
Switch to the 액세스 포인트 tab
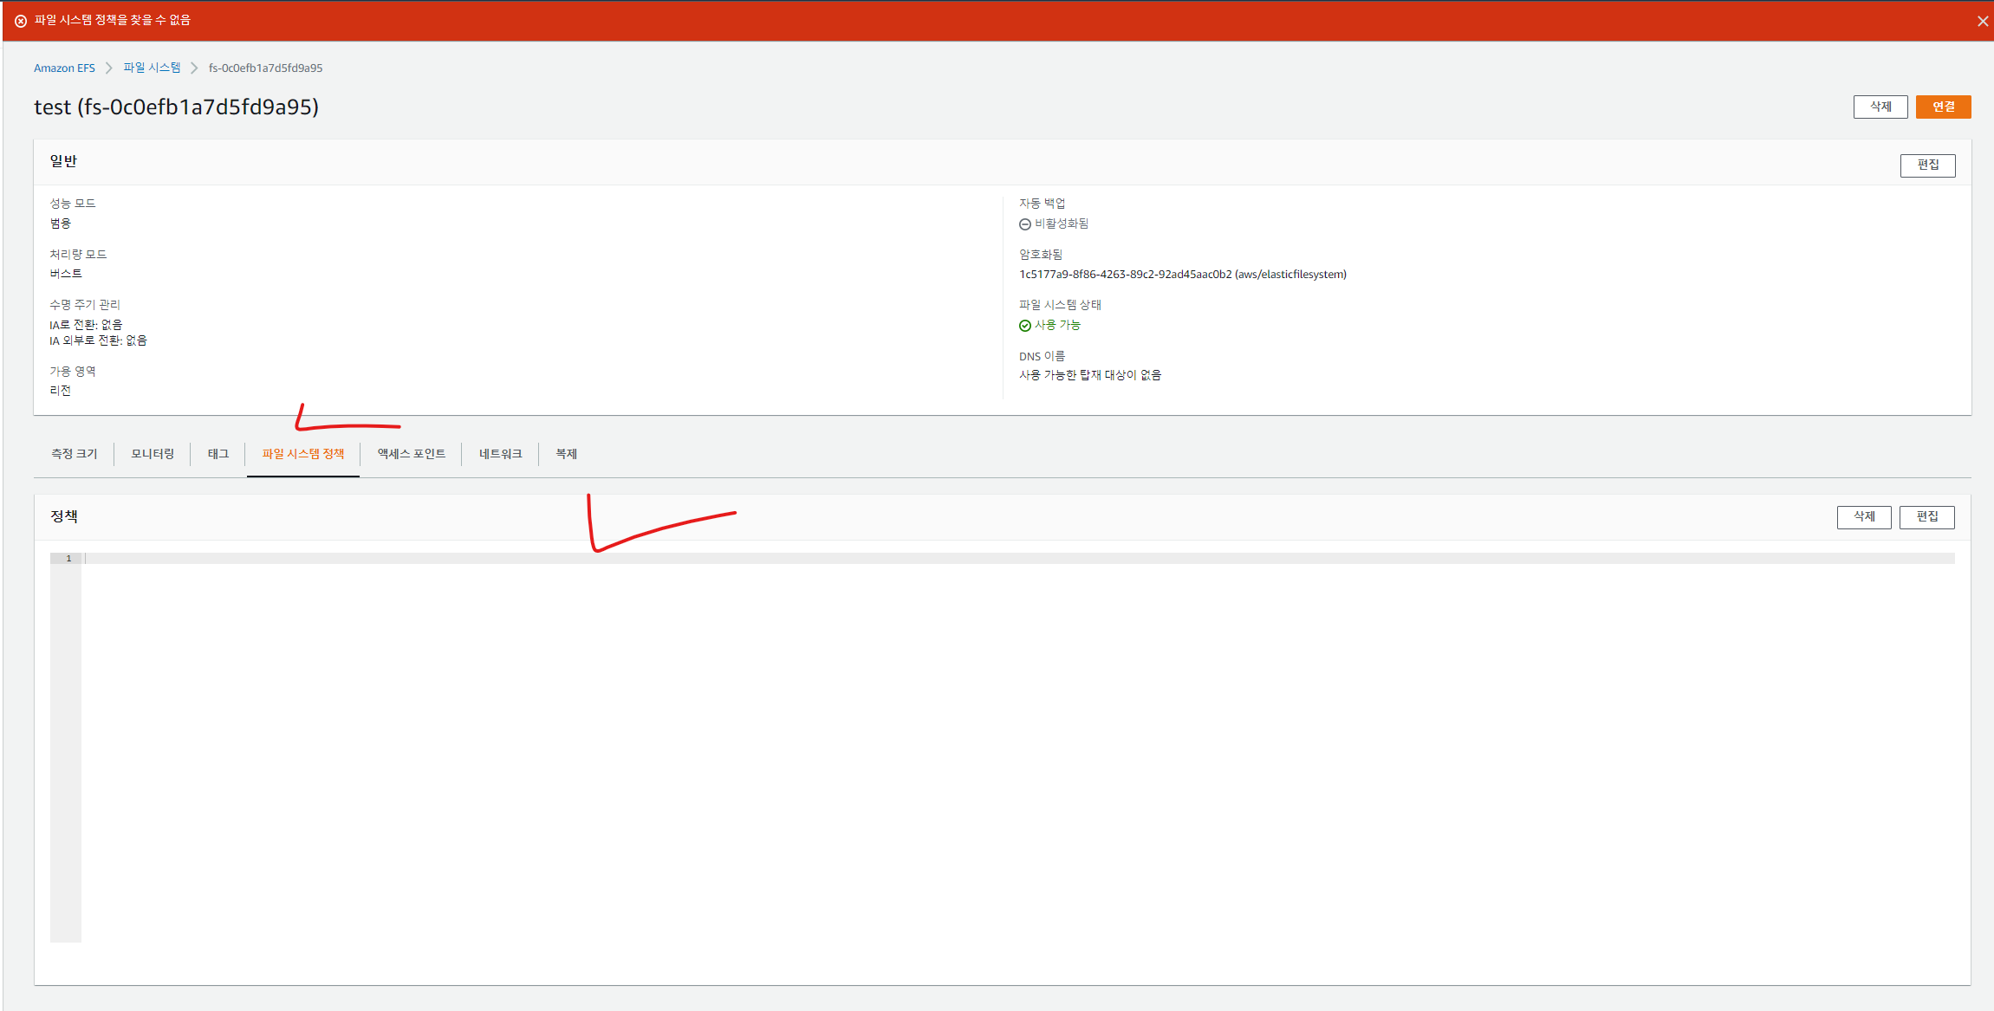[412, 454]
